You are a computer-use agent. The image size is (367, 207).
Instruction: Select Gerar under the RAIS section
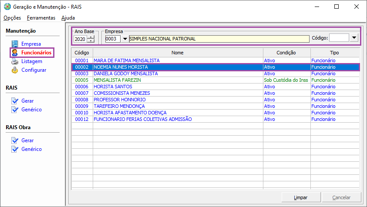[27, 101]
